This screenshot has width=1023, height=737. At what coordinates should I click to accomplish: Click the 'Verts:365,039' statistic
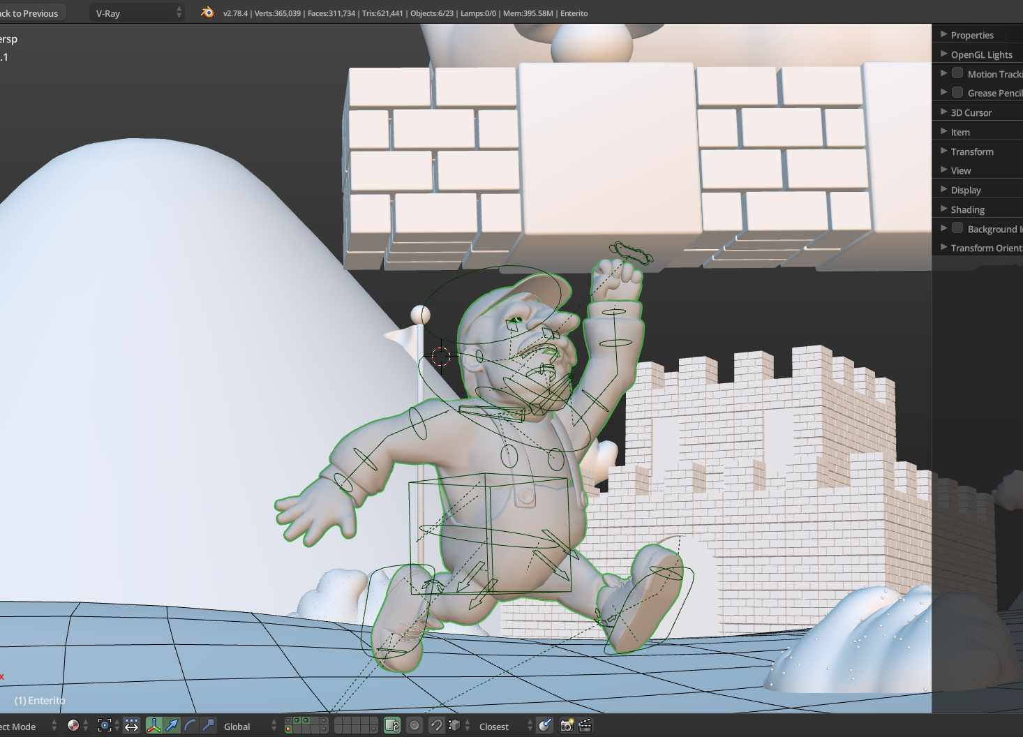pos(278,13)
